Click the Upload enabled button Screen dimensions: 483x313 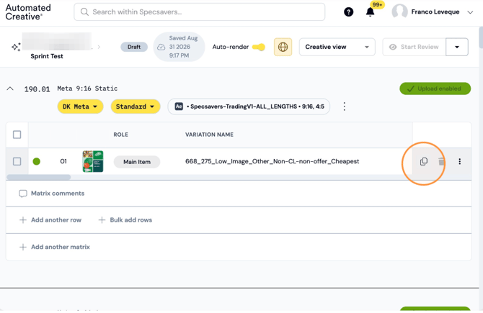click(x=435, y=89)
